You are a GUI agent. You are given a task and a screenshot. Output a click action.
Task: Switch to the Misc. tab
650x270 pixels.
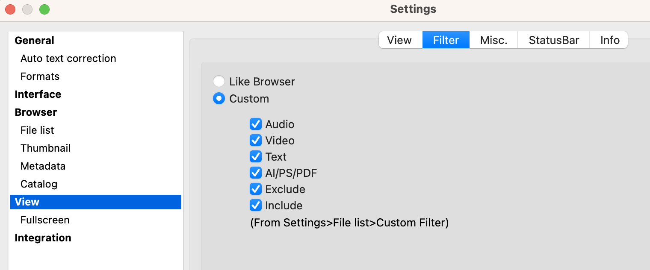493,40
